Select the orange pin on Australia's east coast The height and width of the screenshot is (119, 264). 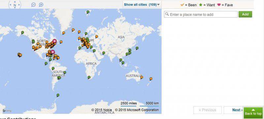[x=142, y=77]
